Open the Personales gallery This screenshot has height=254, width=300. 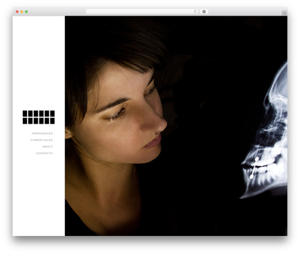[42, 133]
